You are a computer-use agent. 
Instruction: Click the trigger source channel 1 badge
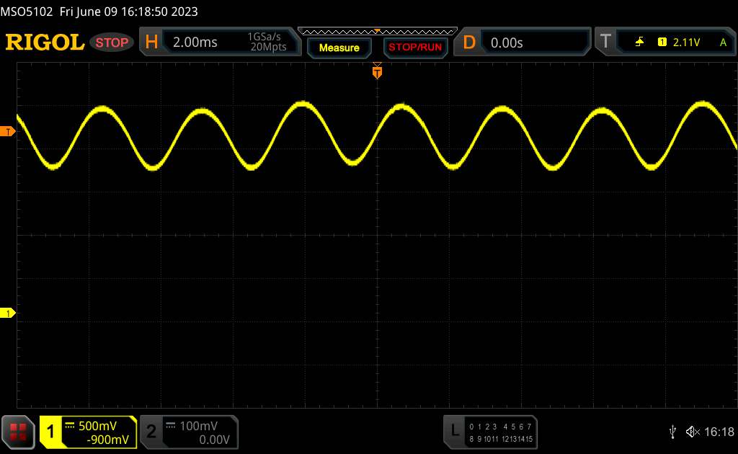662,42
